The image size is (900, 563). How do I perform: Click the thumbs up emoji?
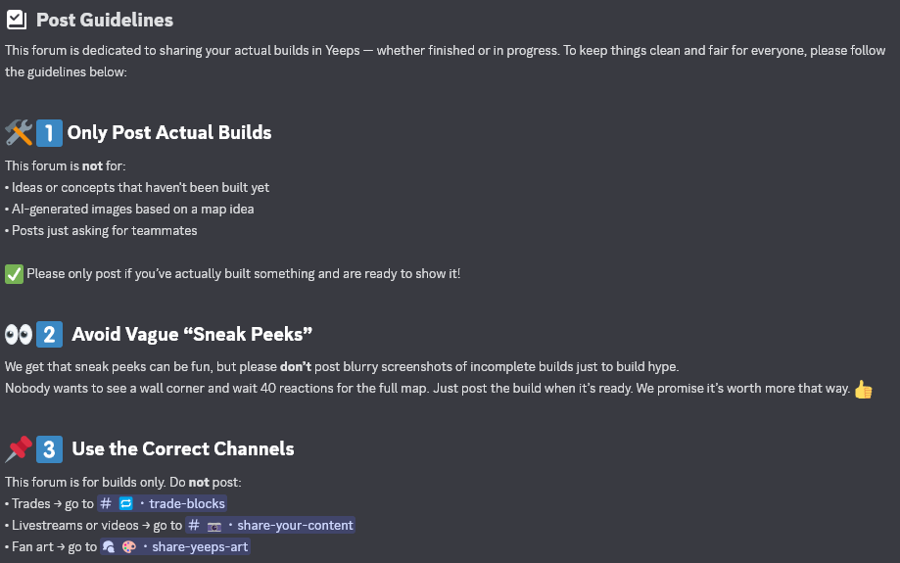click(x=863, y=389)
